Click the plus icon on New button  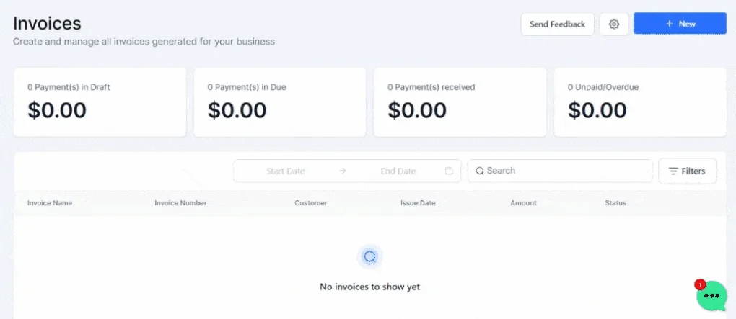click(670, 24)
